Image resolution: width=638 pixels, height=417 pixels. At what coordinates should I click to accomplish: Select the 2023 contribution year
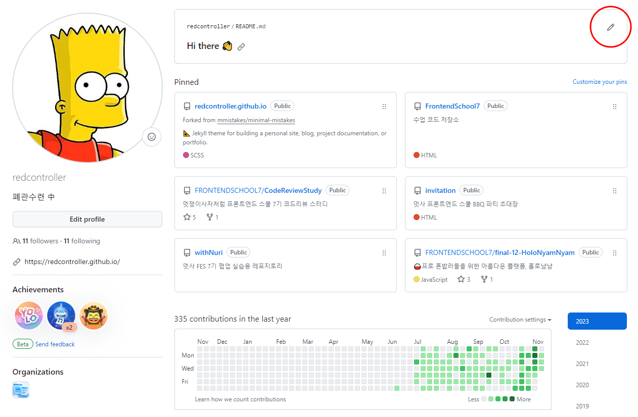[x=597, y=321]
